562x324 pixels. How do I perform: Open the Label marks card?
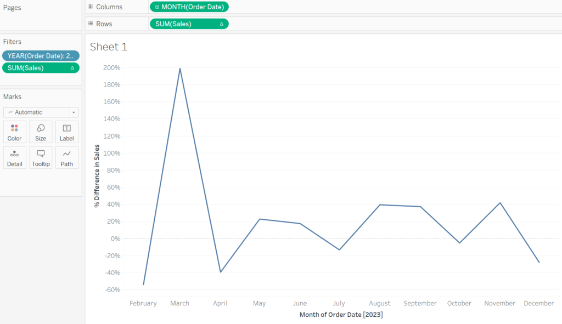point(66,132)
